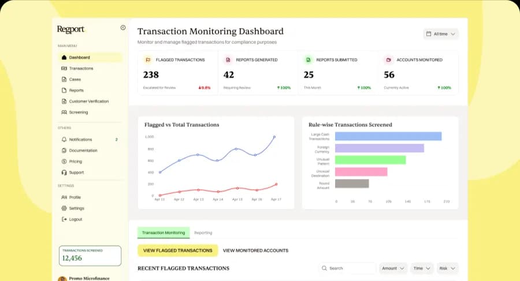Open Dashboard menu item
Viewport: 520px width, 281px height.
pyautogui.click(x=90, y=57)
